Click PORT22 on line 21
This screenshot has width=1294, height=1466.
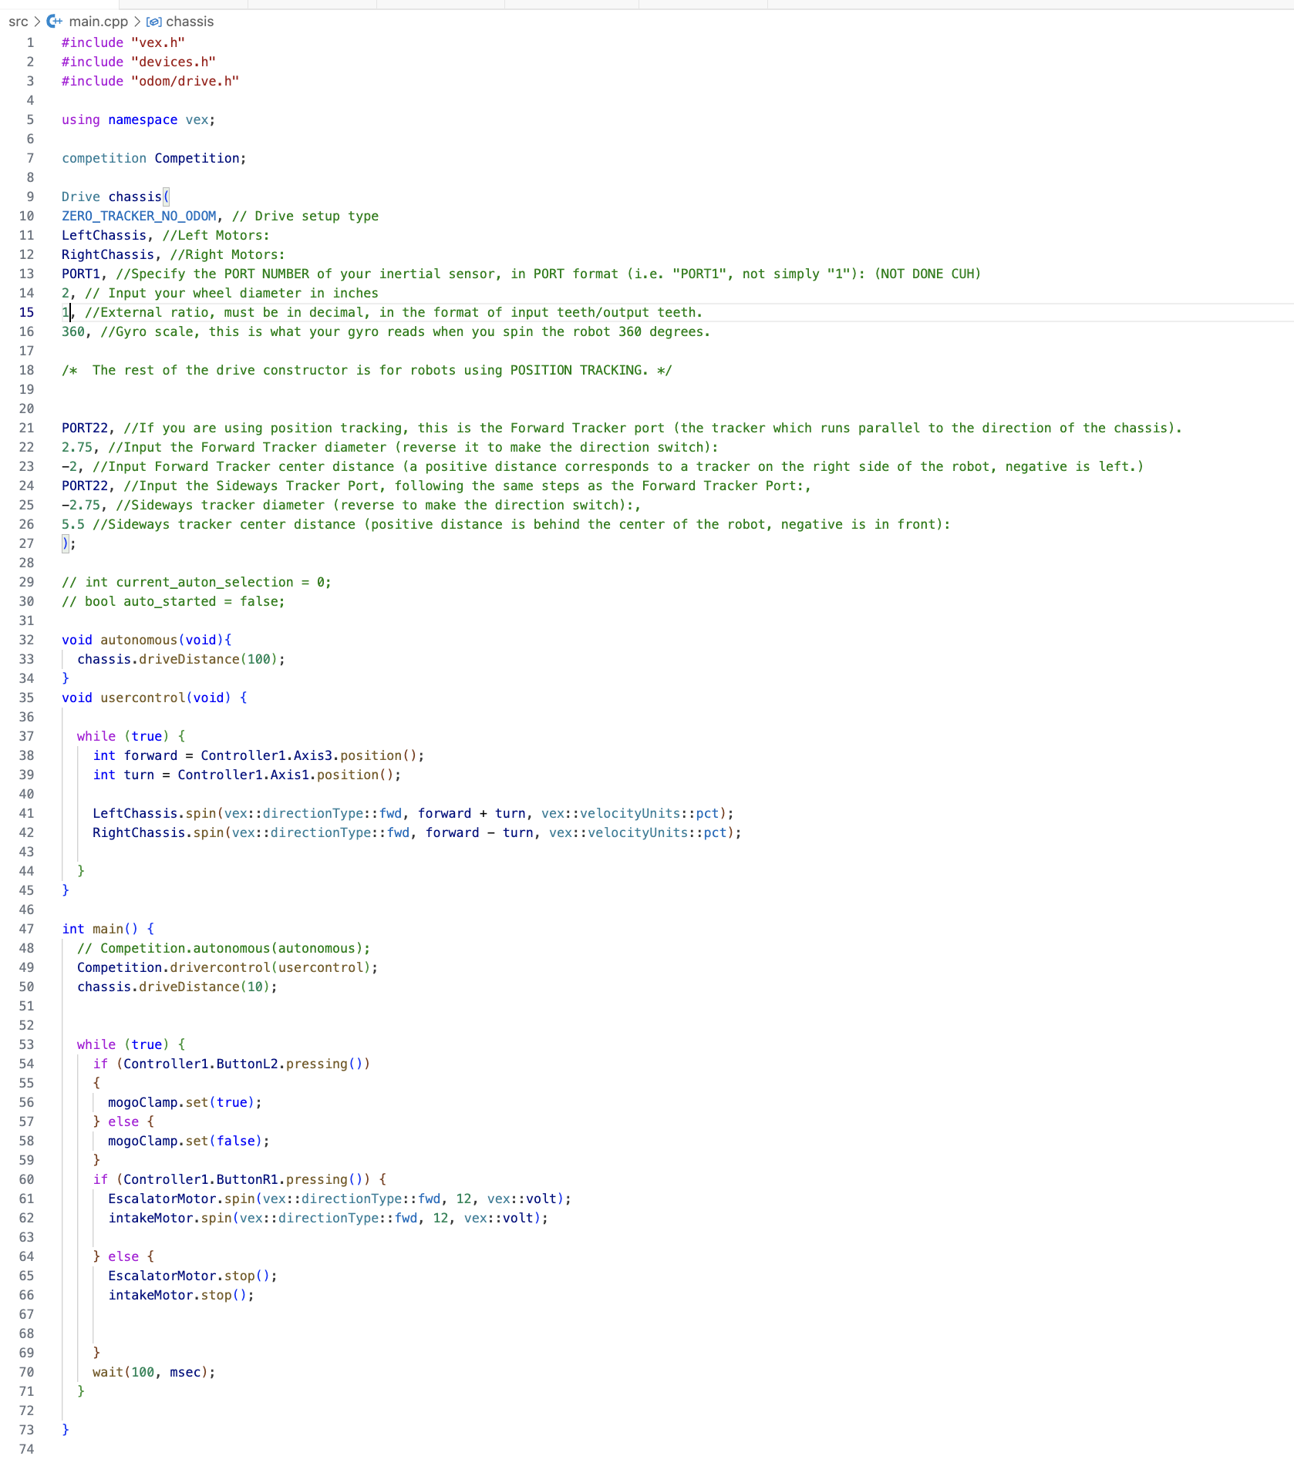[x=85, y=428]
